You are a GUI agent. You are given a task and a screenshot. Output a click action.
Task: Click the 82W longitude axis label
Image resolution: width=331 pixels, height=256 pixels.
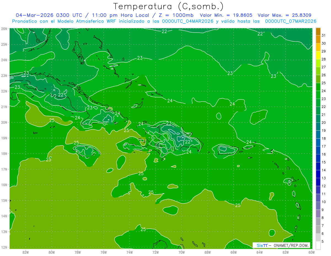pyautogui.click(x=25, y=252)
